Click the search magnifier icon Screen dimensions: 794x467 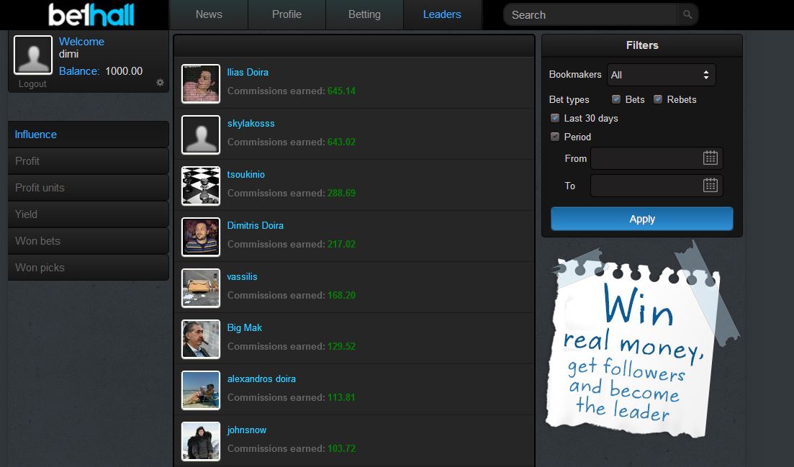tap(687, 14)
